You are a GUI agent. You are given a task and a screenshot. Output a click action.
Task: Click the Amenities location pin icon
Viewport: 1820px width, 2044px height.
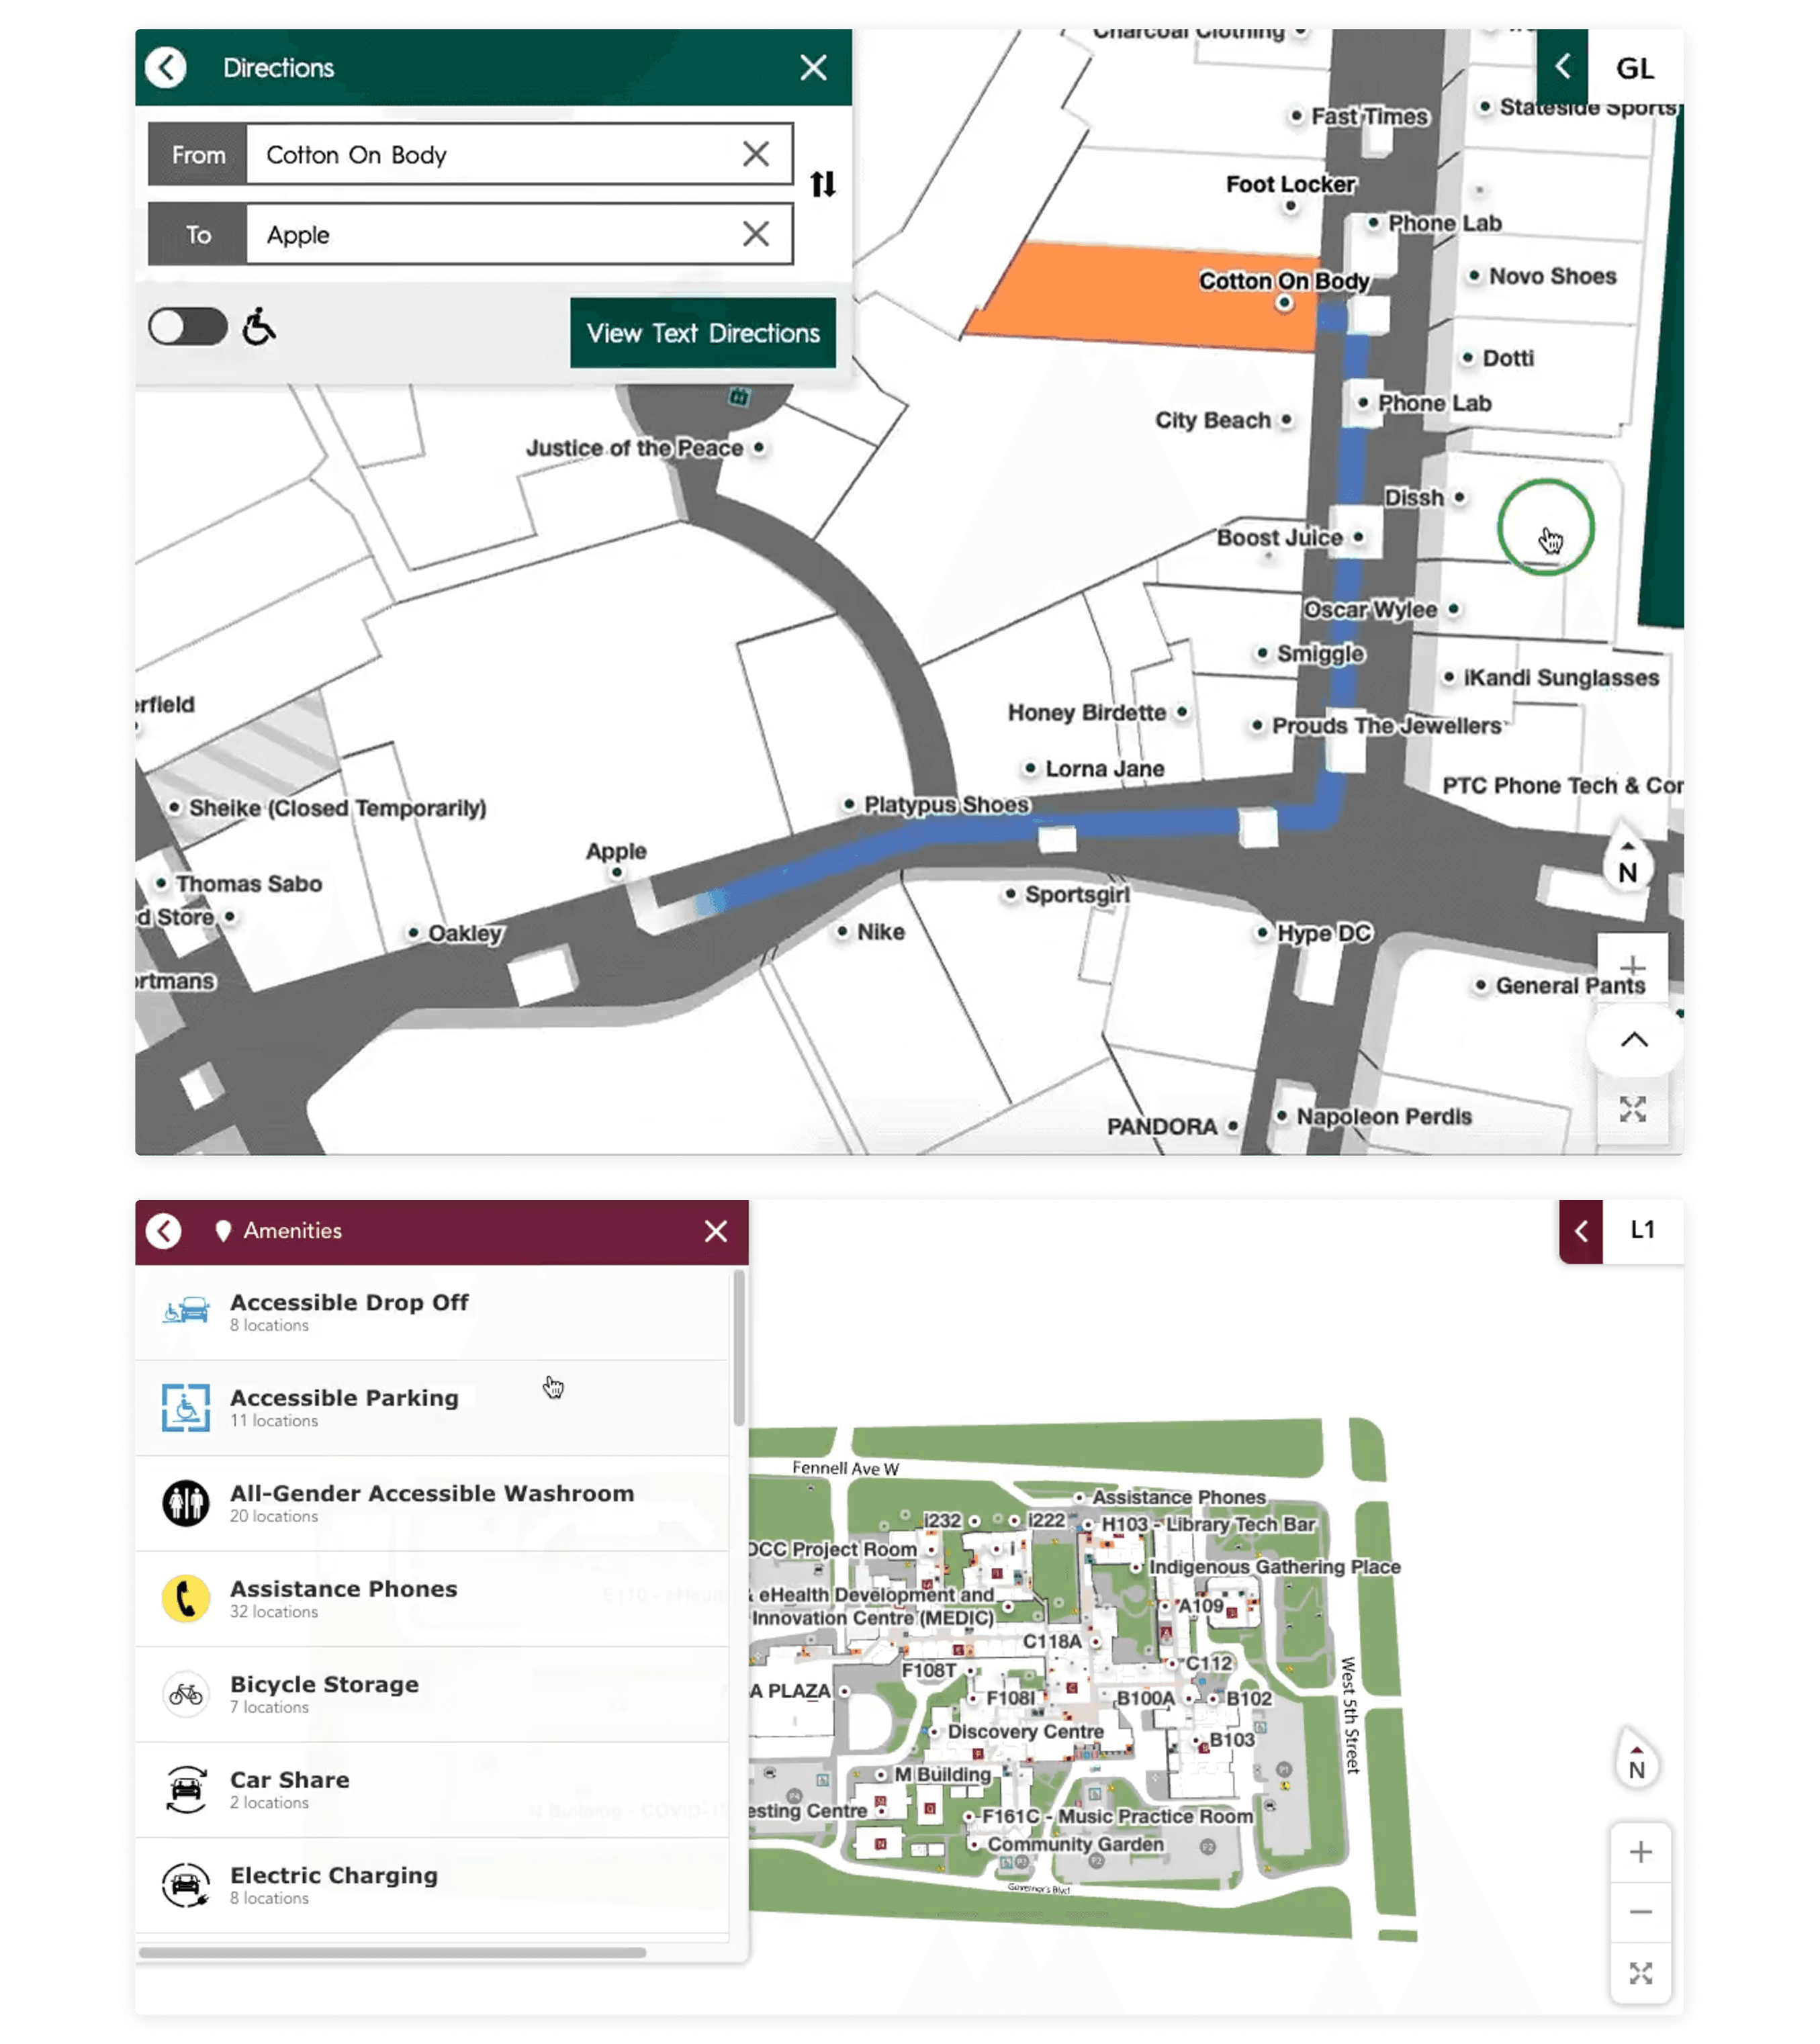pos(223,1231)
